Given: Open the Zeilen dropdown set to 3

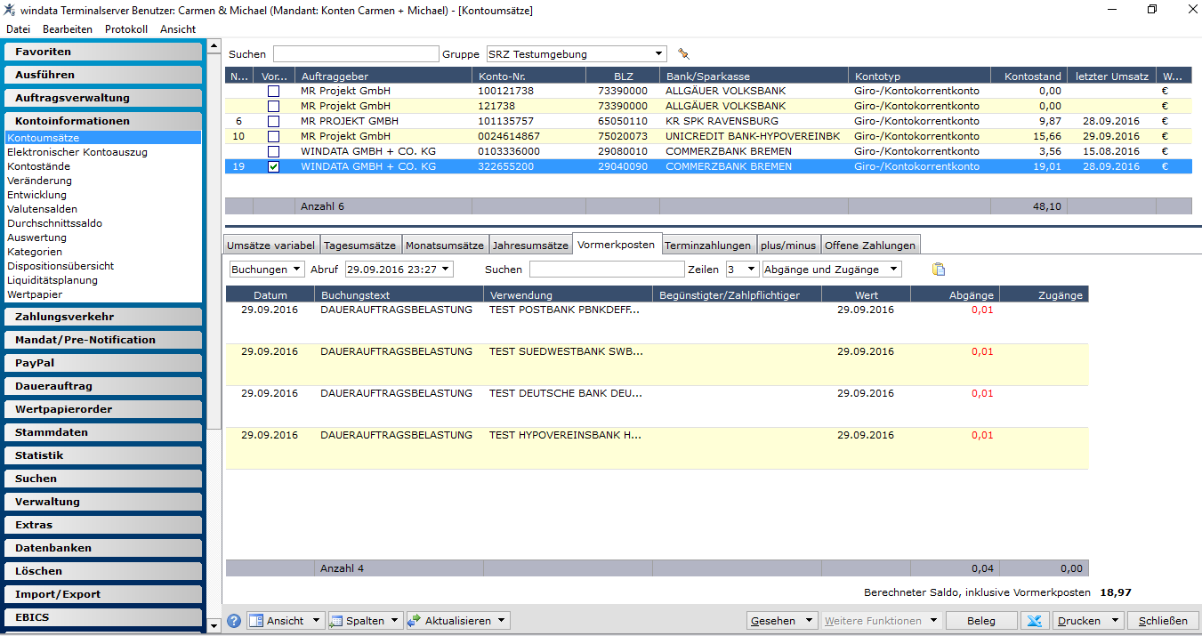Looking at the screenshot, I should [742, 269].
